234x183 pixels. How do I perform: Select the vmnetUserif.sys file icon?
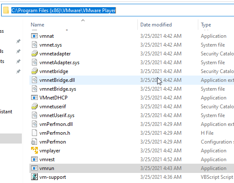[x=34, y=115]
